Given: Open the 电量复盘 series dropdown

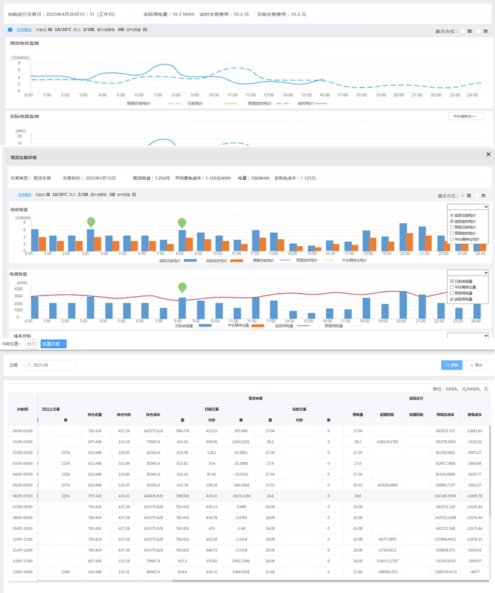Looking at the screenshot, I should [468, 273].
